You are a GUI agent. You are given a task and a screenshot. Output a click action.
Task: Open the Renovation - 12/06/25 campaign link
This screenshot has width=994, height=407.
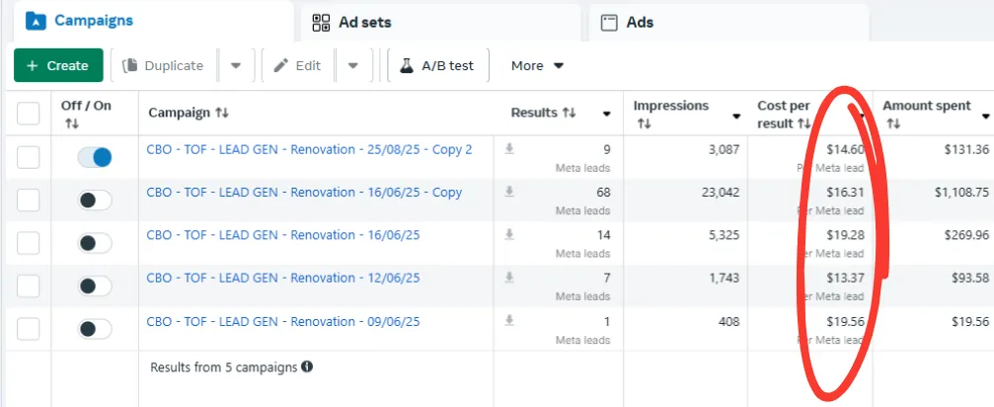tap(283, 278)
